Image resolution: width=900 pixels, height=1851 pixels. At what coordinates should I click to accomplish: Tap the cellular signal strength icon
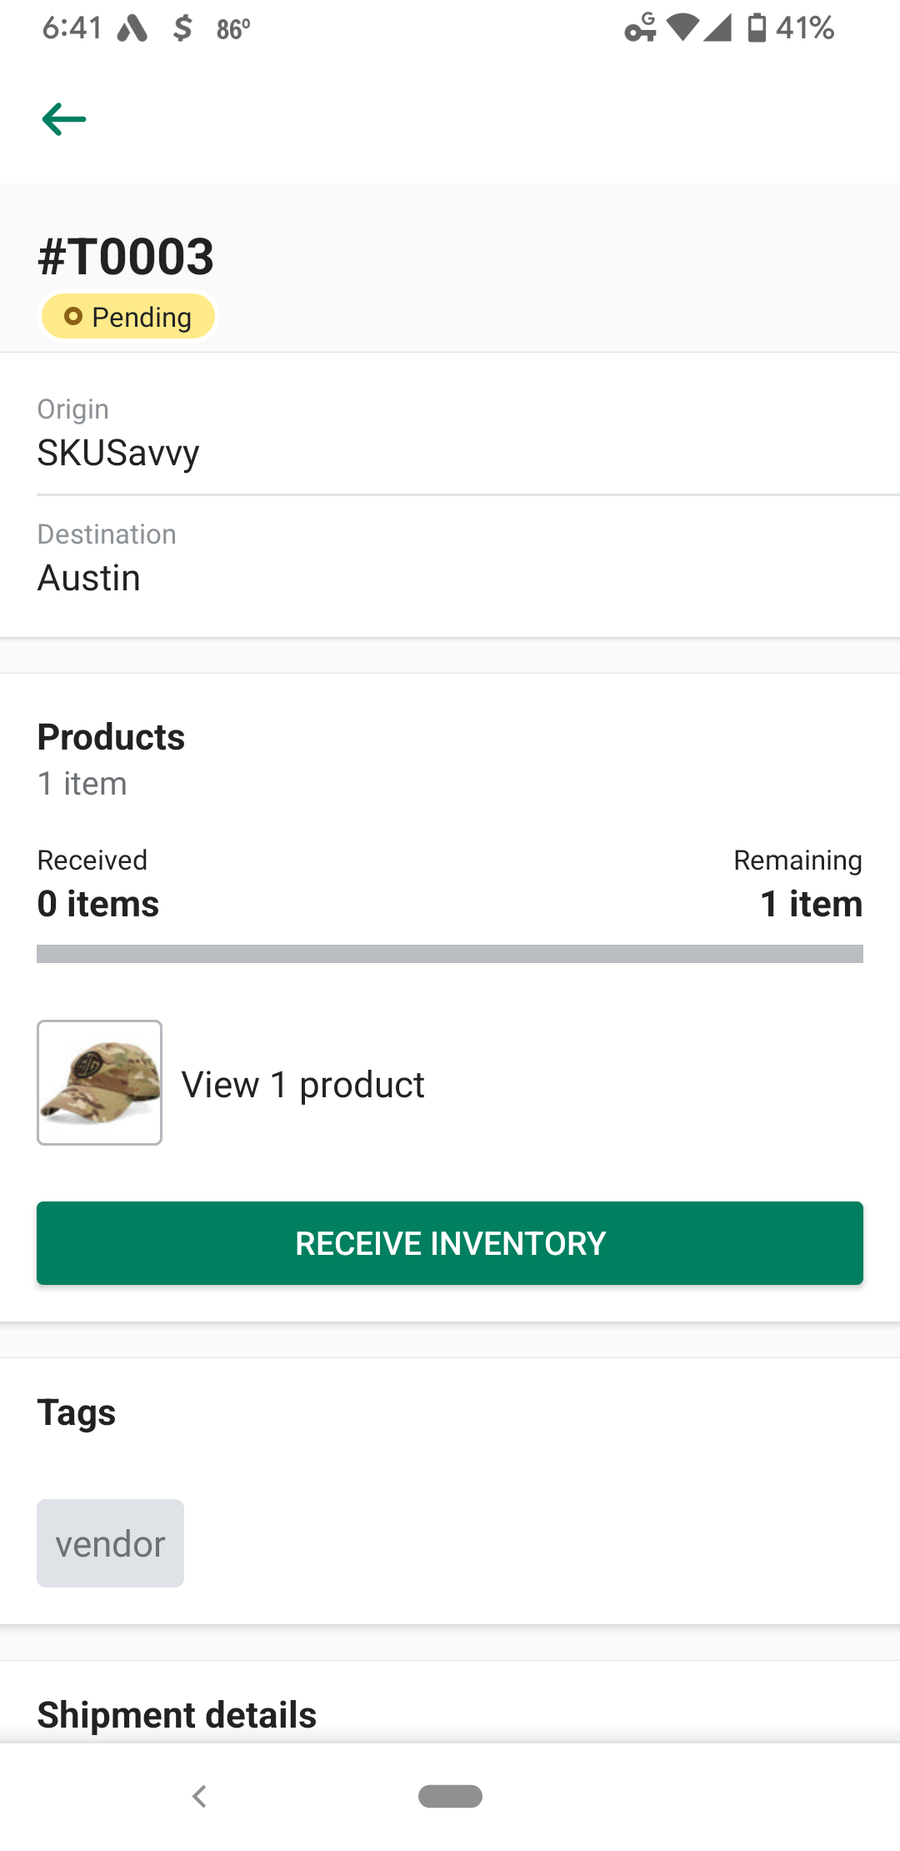(x=718, y=28)
